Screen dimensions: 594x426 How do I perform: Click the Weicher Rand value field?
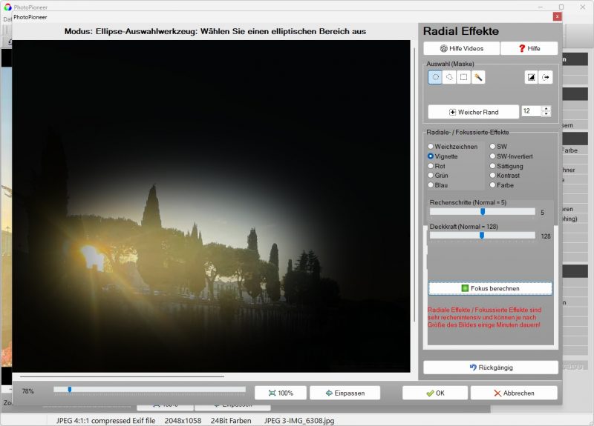click(x=531, y=111)
